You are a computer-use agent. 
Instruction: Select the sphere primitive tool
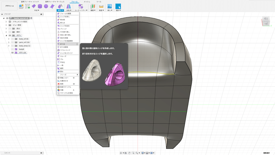click(x=46, y=6)
